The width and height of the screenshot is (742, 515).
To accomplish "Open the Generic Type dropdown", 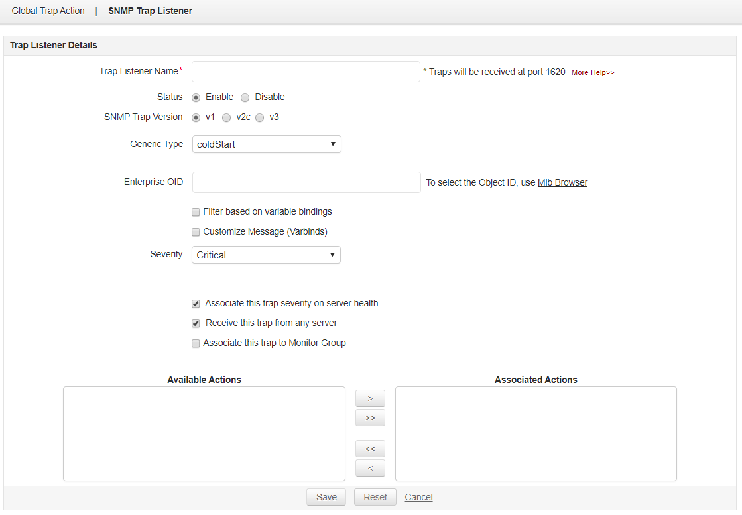I will [x=267, y=144].
